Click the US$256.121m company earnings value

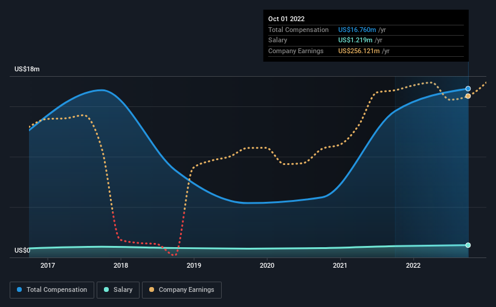[x=359, y=51]
